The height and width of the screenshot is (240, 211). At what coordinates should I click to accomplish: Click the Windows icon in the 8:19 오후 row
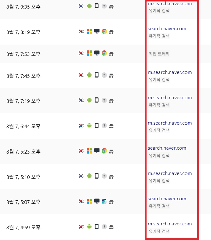point(89,32)
